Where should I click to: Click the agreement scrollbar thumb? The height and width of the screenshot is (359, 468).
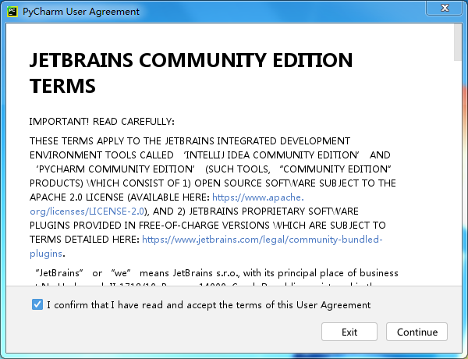458,42
